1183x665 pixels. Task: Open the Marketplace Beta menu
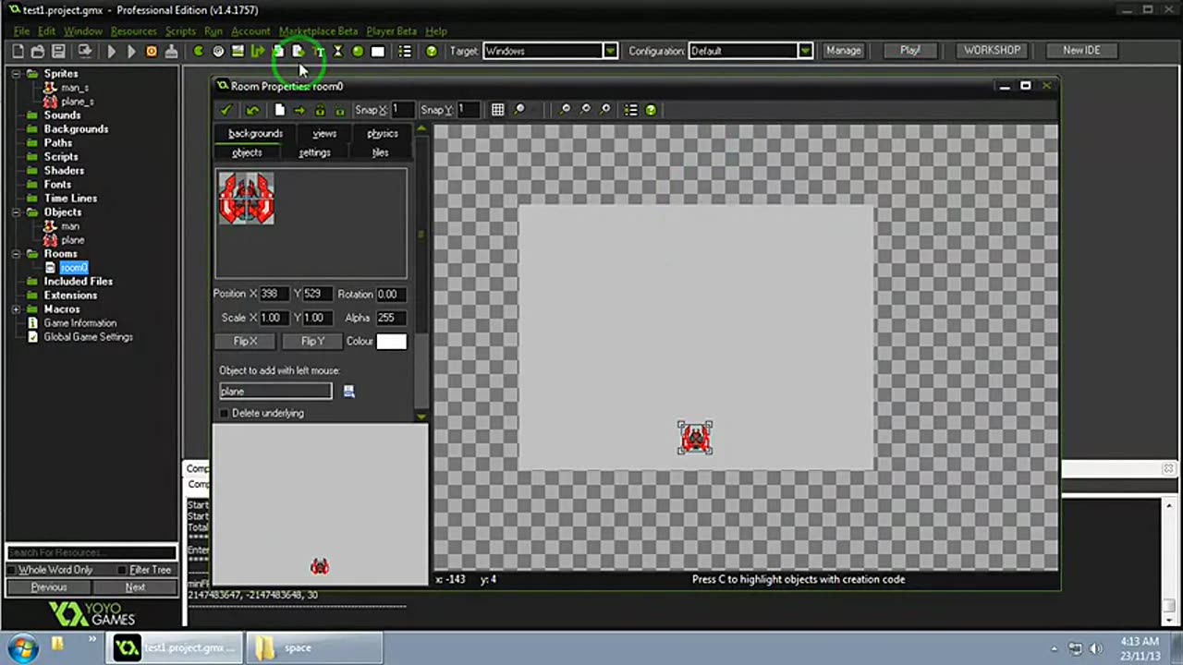coord(318,30)
